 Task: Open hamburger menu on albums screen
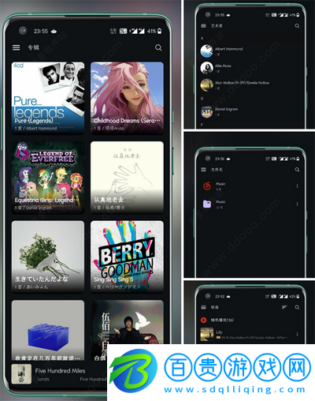tap(17, 47)
